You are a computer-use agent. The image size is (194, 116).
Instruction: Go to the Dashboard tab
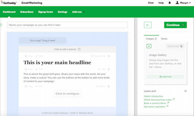click(x=9, y=12)
